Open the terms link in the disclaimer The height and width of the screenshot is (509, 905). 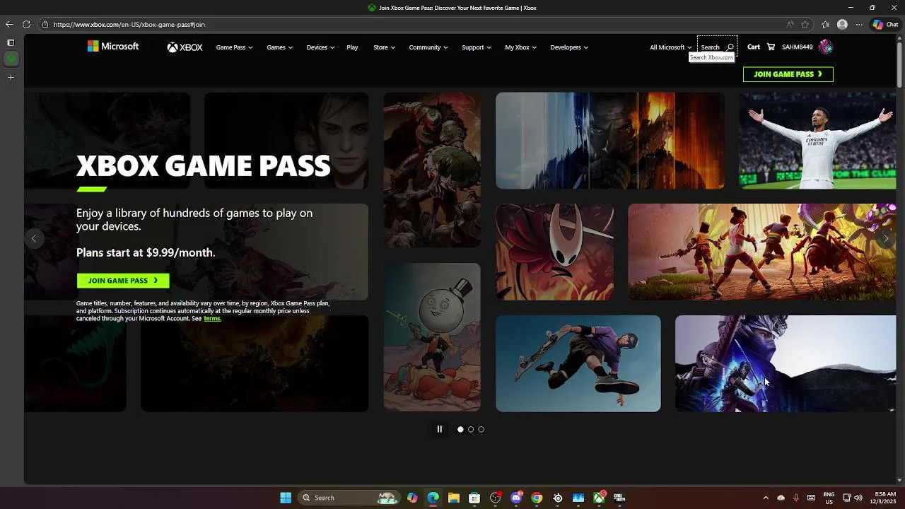pyautogui.click(x=212, y=319)
